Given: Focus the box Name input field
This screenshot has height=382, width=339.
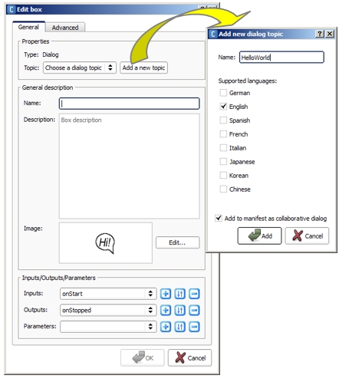Looking at the screenshot, I should click(x=129, y=104).
